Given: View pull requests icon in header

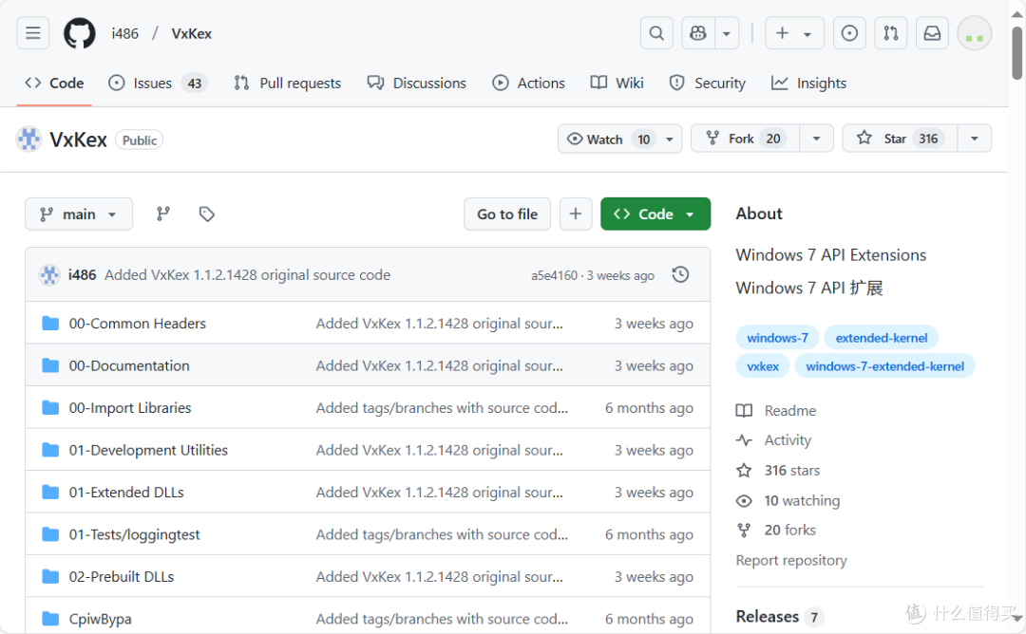Looking at the screenshot, I should [891, 33].
